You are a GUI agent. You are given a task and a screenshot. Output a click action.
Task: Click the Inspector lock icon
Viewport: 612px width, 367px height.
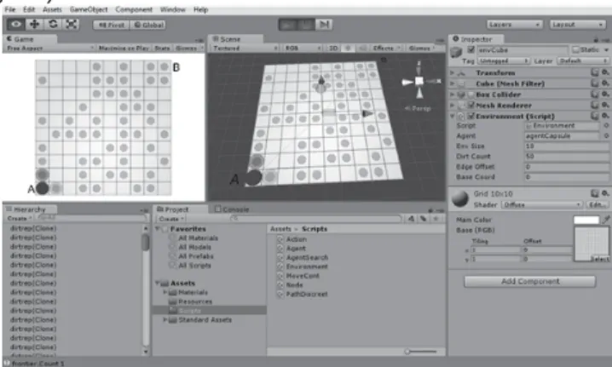[596, 40]
